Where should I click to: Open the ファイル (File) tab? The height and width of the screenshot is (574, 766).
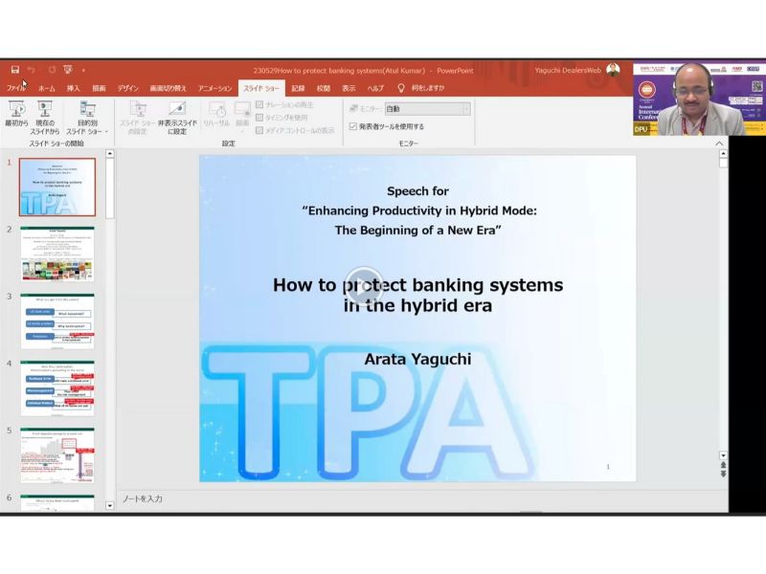tap(15, 88)
